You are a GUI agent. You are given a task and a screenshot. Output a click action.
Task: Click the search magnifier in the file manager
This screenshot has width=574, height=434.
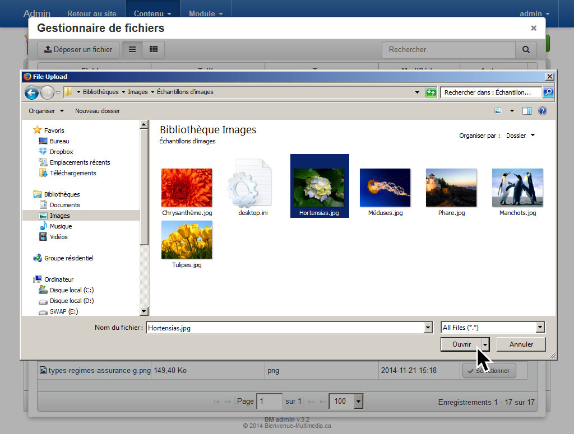pos(525,50)
